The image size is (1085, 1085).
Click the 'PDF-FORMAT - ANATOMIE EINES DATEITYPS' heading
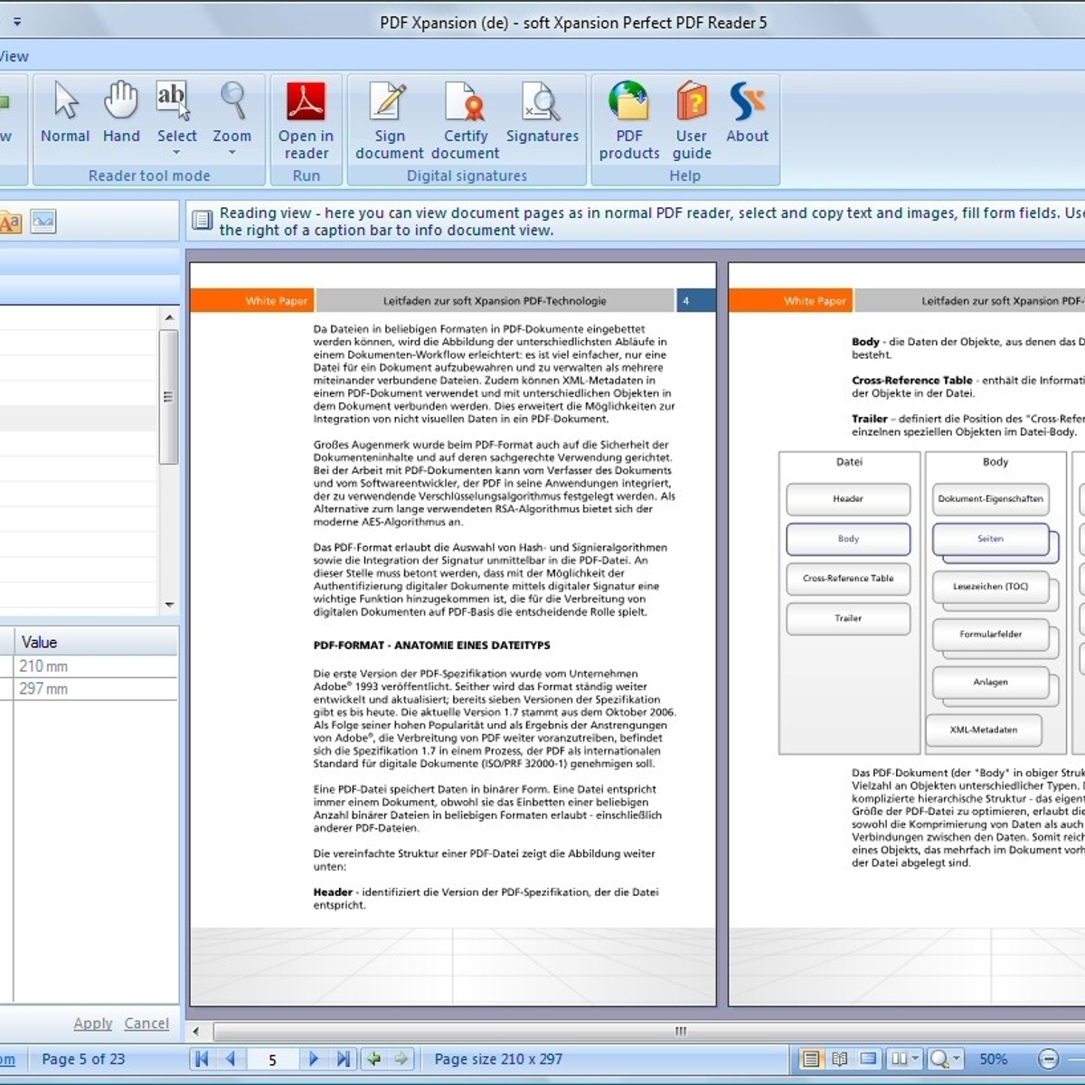coord(431,646)
